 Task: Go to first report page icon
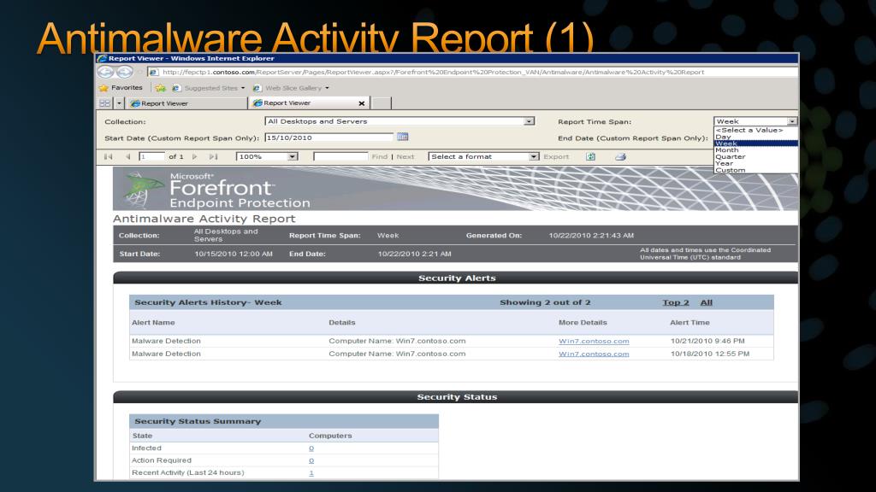(x=109, y=157)
